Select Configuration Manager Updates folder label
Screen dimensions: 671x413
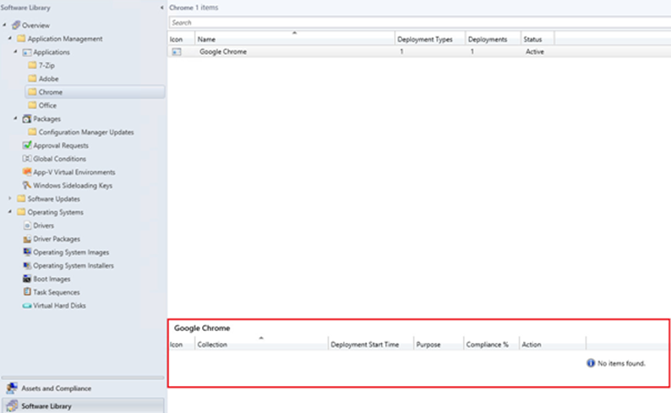pos(86,132)
